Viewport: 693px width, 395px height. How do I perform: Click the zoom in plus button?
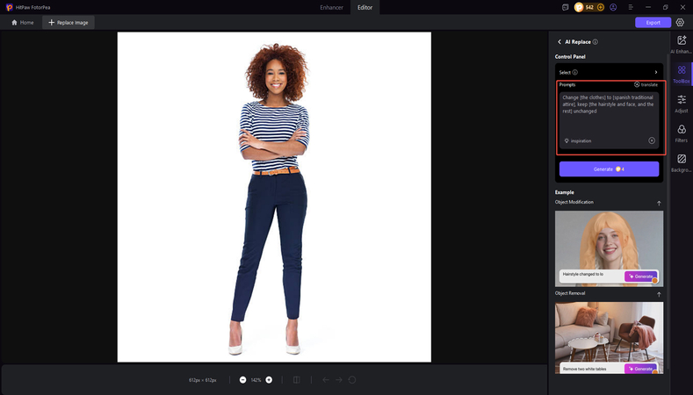(269, 379)
